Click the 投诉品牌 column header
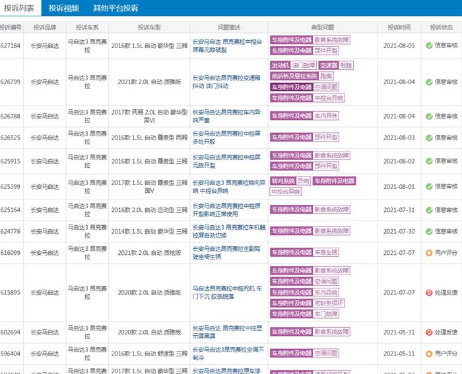 tap(45, 28)
